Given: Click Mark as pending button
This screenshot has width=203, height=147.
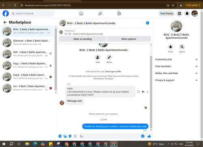Looking at the screenshot, I should (x=82, y=39).
